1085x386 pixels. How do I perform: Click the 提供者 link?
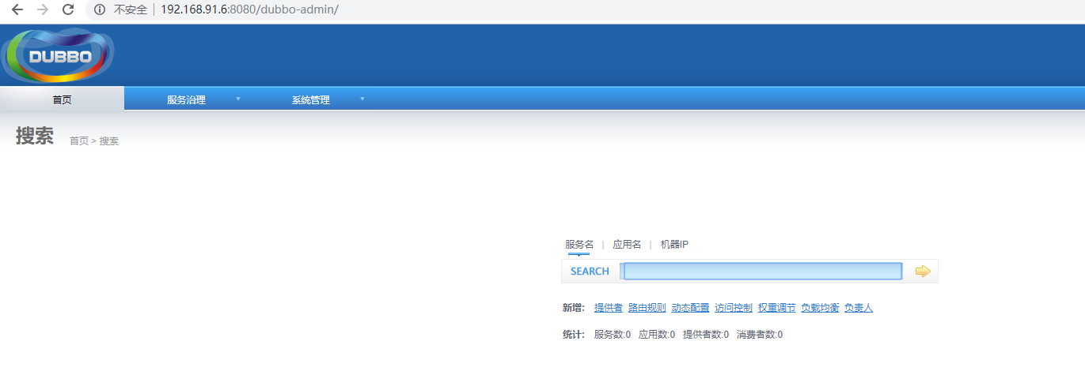coord(609,308)
